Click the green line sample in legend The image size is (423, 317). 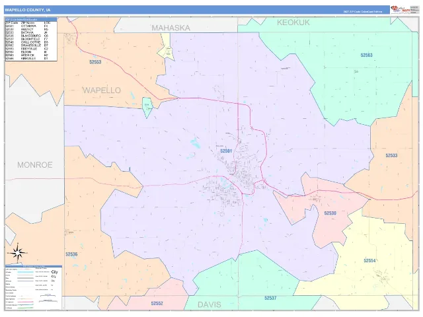click(x=25, y=308)
